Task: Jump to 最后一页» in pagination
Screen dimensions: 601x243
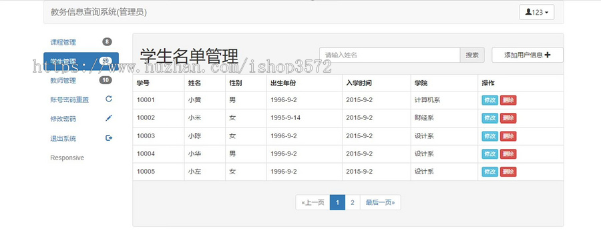Action: coord(380,202)
